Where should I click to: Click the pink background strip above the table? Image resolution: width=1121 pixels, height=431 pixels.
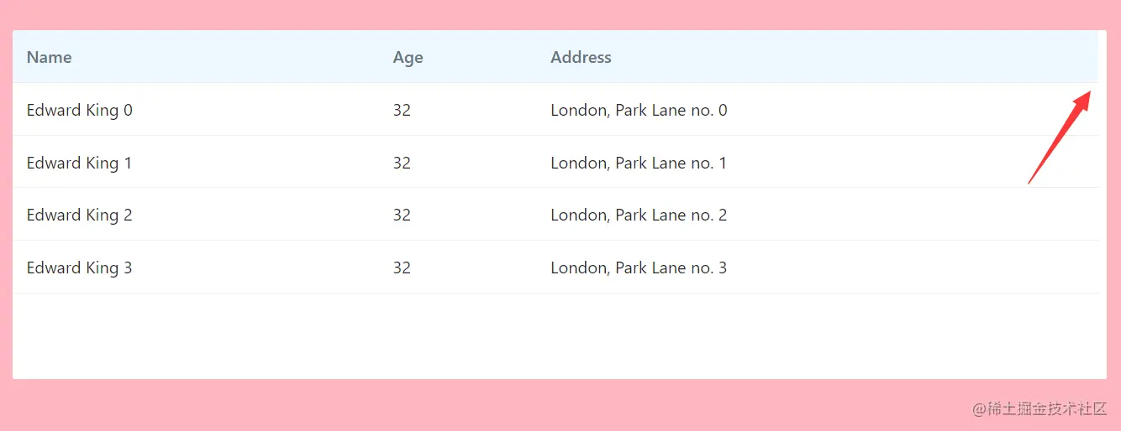pyautogui.click(x=555, y=14)
